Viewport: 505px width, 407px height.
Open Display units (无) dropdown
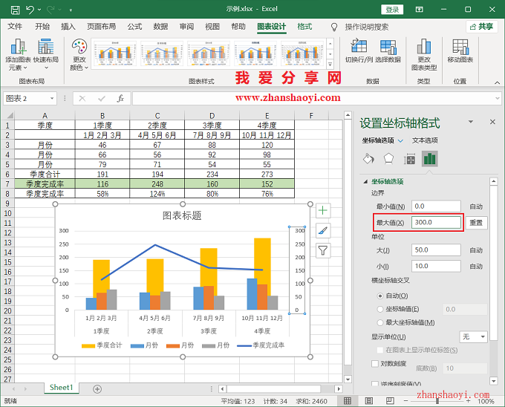(x=473, y=336)
